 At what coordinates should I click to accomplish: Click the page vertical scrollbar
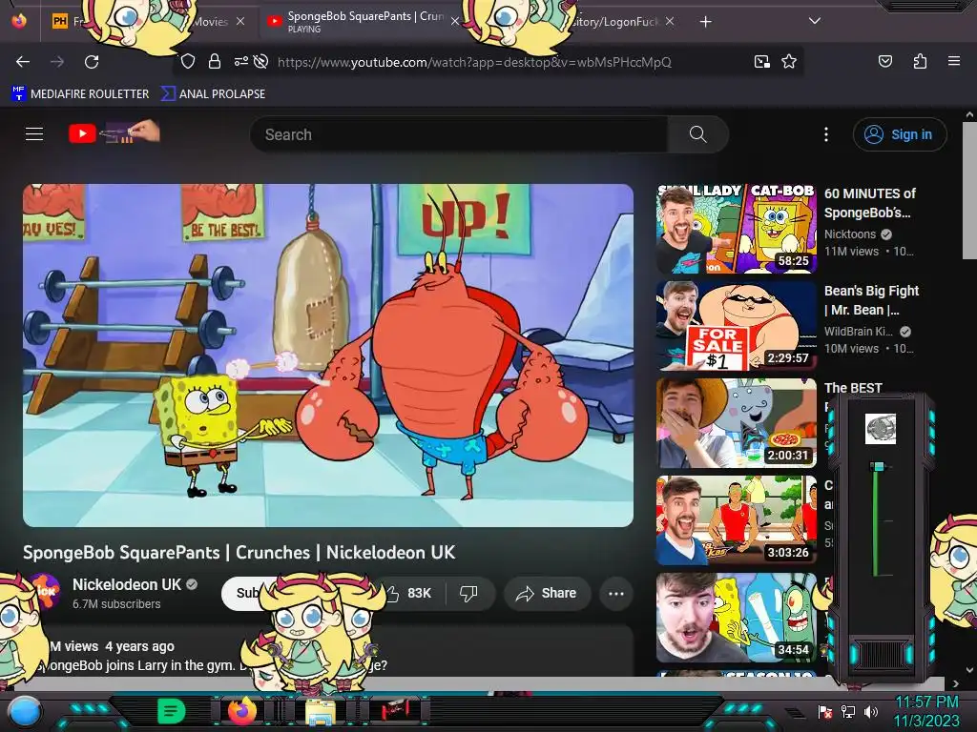coord(969,190)
